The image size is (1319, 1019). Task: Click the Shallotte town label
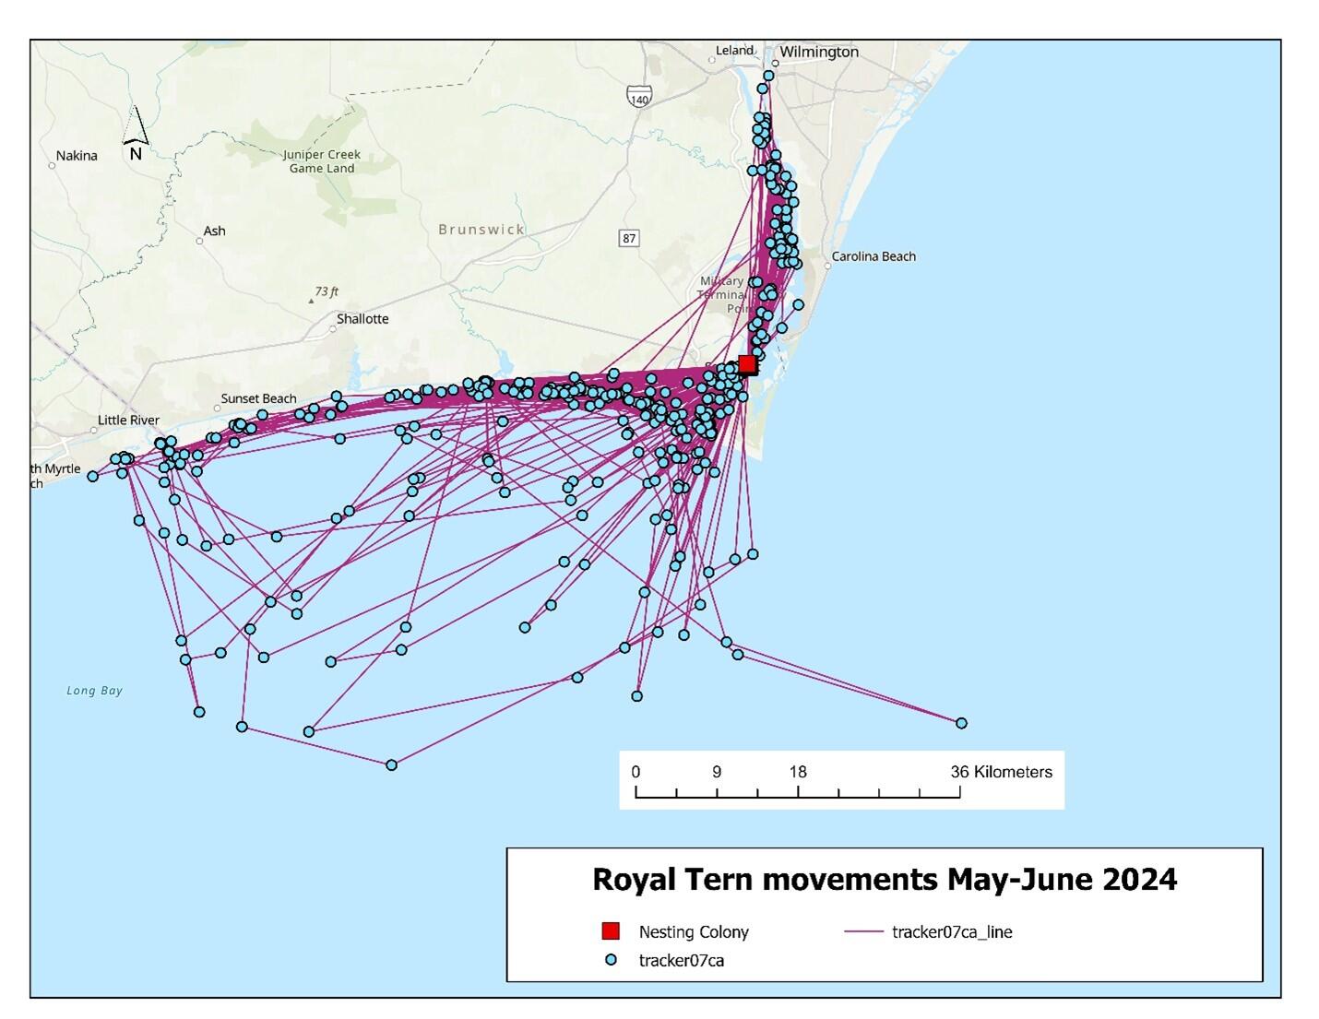(362, 318)
